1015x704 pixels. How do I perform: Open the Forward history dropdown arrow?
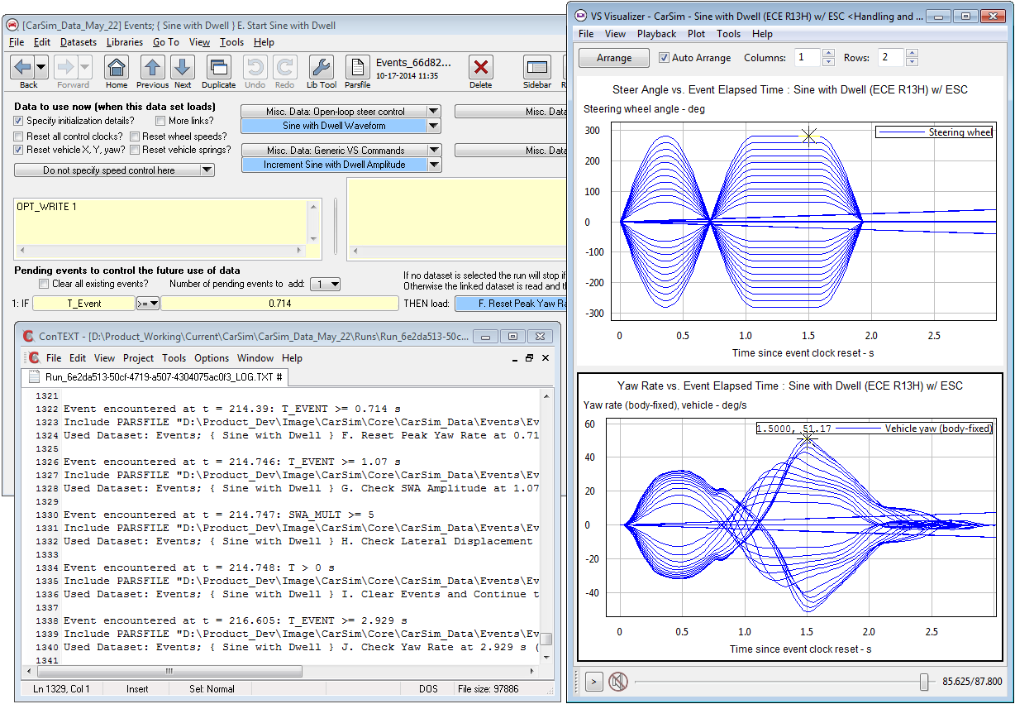pyautogui.click(x=86, y=67)
